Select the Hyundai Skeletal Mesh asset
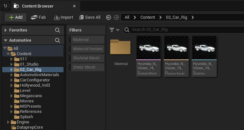This screenshot has height=130, width=244. tap(148, 56)
